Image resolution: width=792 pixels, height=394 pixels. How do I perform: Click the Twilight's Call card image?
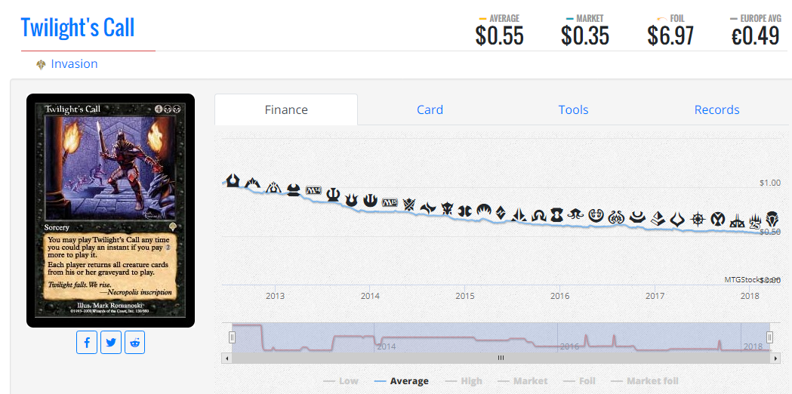pos(111,211)
